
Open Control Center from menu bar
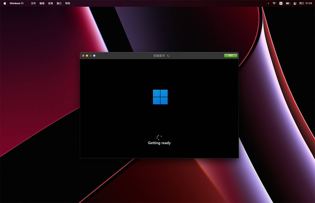coord(295,3)
